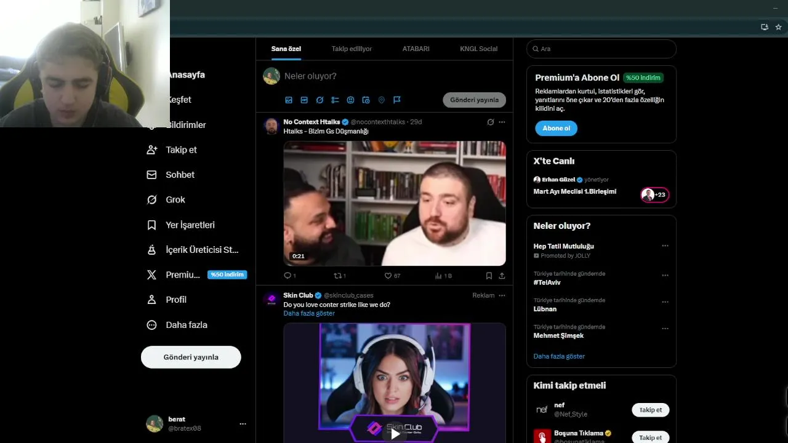
Task: Click Grok icon on Htalks post
Action: (491, 122)
